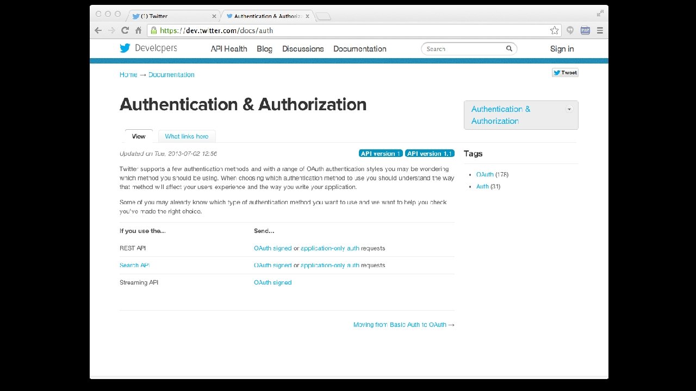
Task: Click the PHP extension icon in toolbar
Action: click(x=585, y=30)
